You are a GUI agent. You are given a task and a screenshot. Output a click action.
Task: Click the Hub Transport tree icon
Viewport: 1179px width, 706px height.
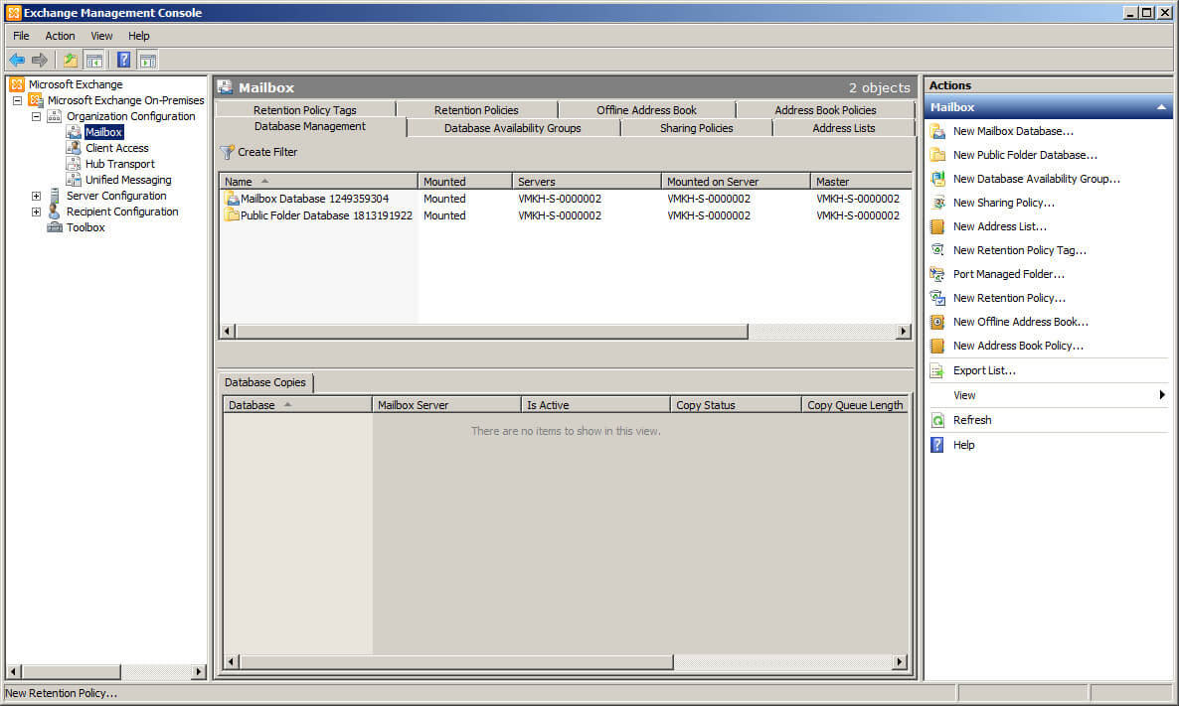click(73, 164)
